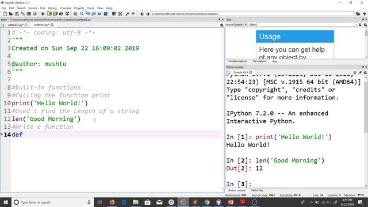Click the New file toolbar icon

coord(5,14)
